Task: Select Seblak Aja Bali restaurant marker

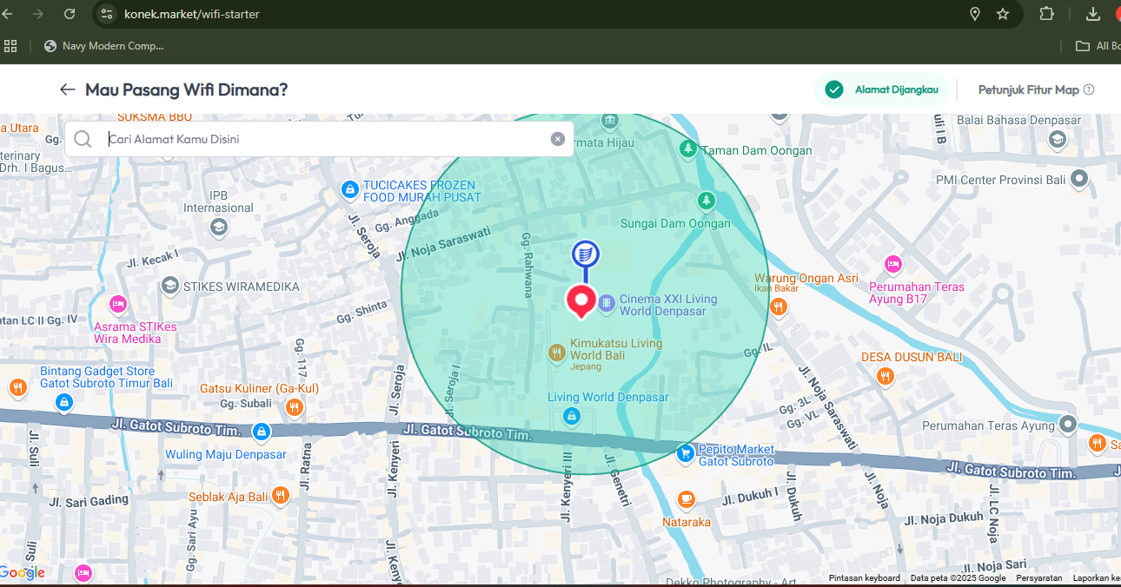Action: coord(281,496)
